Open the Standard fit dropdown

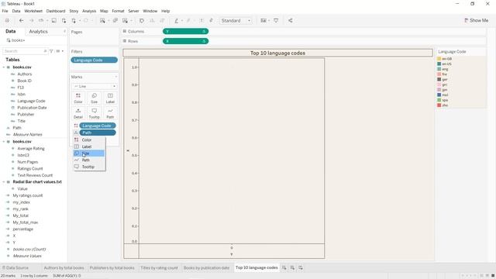(x=236, y=21)
